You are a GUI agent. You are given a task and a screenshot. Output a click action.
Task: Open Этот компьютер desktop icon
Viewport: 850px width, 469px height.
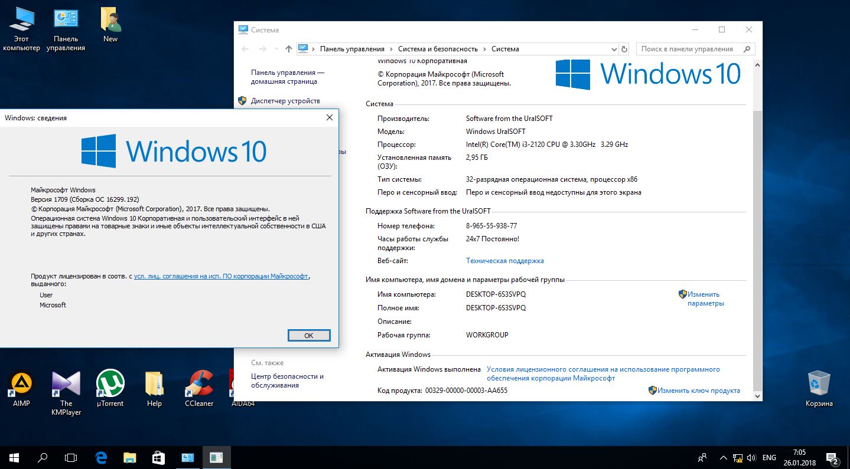tap(21, 20)
